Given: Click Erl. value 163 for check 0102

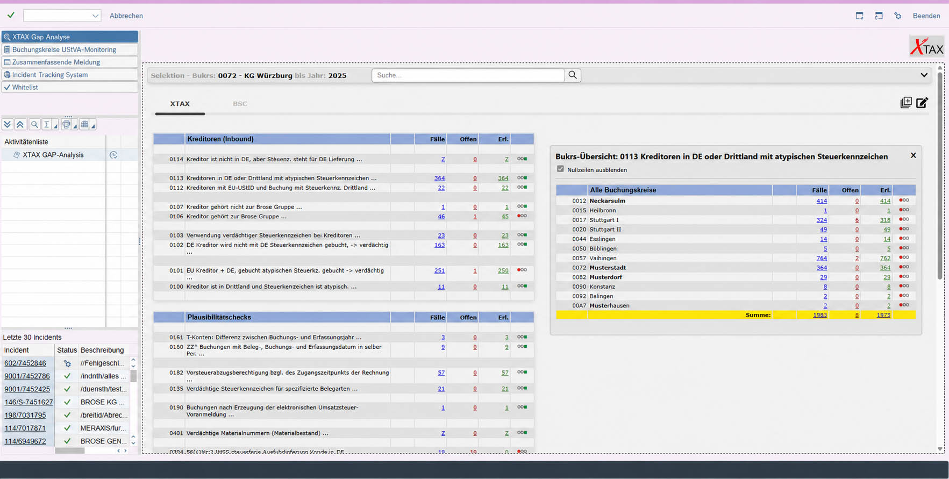Looking at the screenshot, I should [x=503, y=245].
